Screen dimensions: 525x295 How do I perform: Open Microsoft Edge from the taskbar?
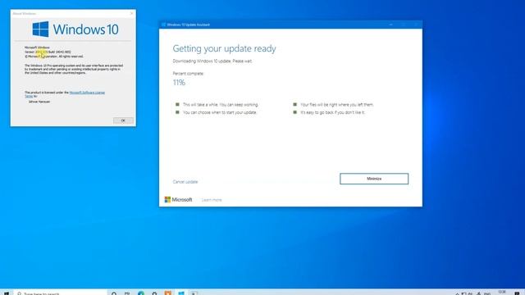[141, 293]
